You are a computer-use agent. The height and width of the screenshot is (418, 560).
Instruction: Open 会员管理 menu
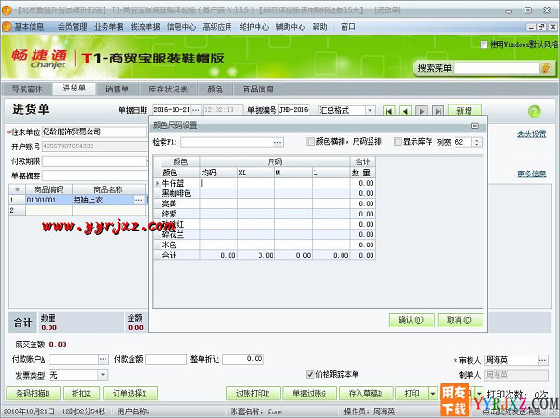73,27
